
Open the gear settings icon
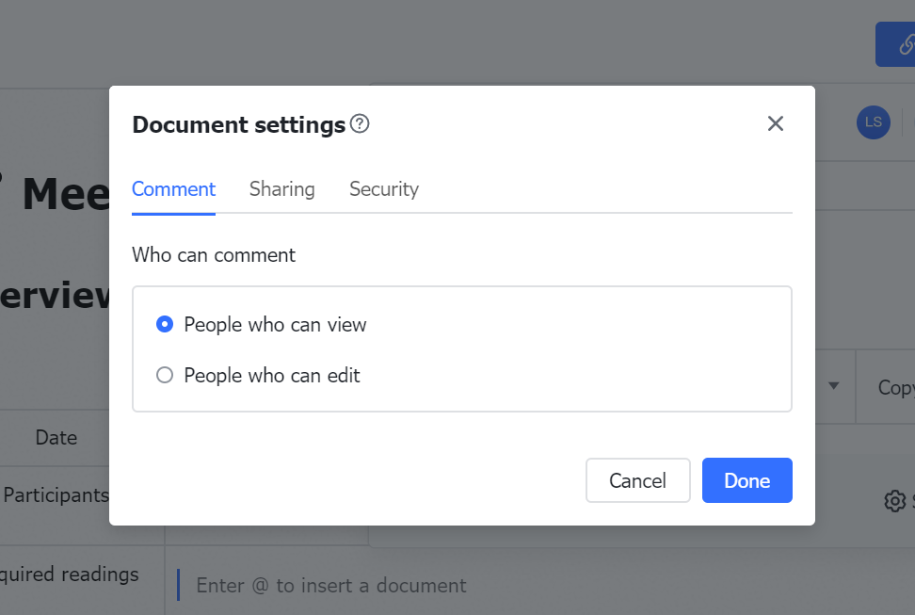coord(894,501)
